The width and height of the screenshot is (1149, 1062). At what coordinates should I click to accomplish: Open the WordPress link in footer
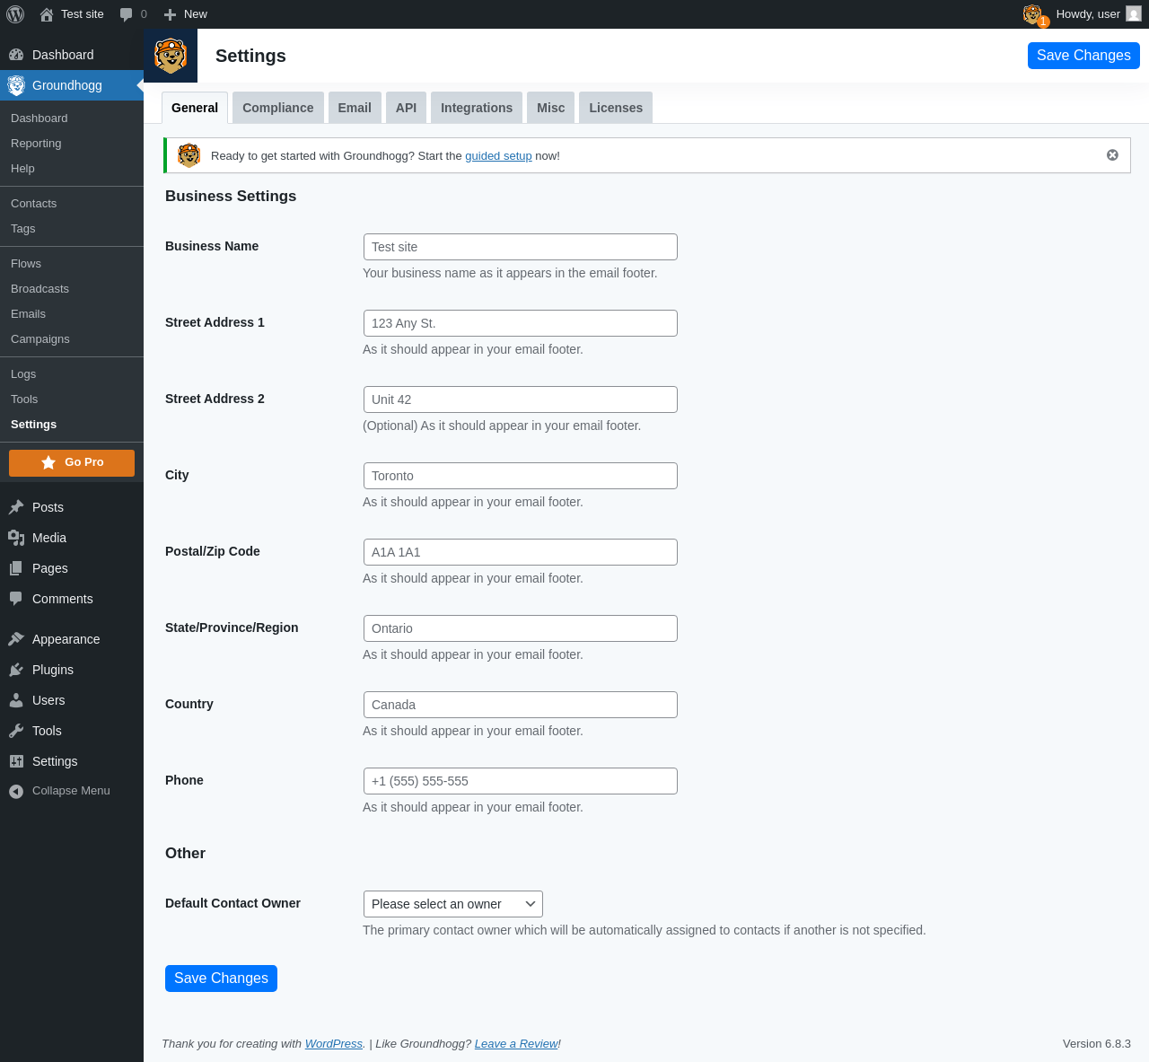pos(334,1044)
